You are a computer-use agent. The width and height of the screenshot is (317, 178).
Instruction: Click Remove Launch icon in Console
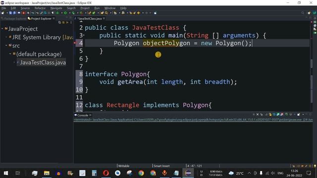coord(258,114)
